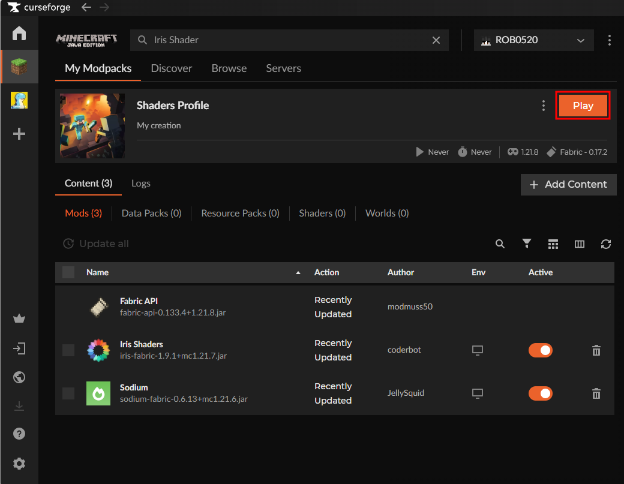
Task: Open the settings gear in sidebar
Action: click(x=19, y=464)
